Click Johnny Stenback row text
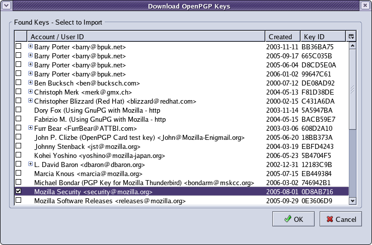This screenshot has height=245, width=372. click(x=87, y=146)
